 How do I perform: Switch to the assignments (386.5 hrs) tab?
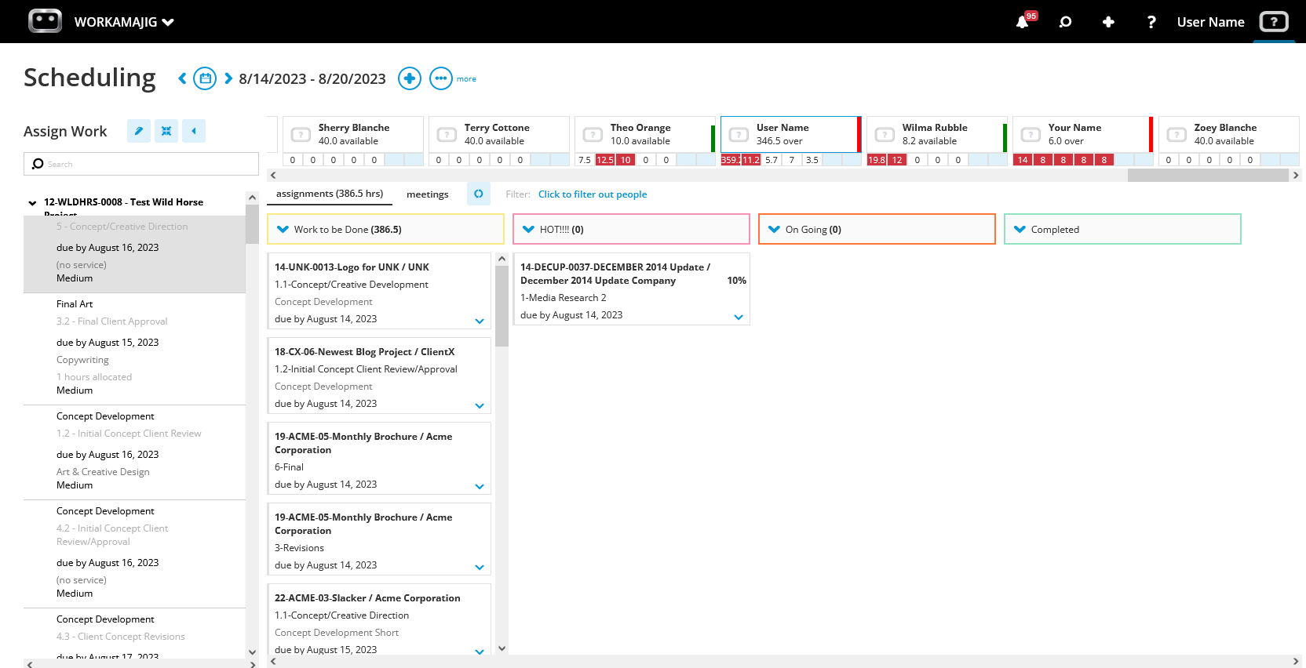pyautogui.click(x=330, y=194)
